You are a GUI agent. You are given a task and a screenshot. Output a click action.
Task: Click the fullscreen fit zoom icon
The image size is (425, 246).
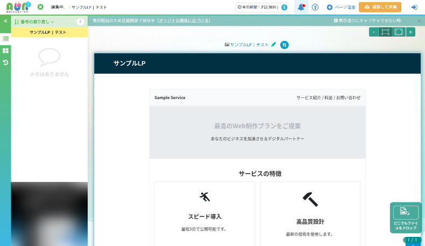coord(399,32)
